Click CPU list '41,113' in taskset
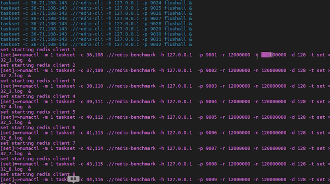 [95, 133]
